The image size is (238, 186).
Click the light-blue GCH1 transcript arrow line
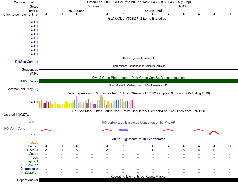(139, 38)
